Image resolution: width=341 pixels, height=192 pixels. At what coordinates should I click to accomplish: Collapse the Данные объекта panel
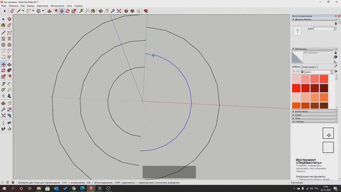click(x=314, y=19)
